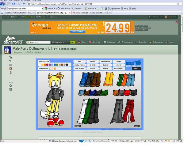The image size is (184, 147).
Task: Bookmark this page with the star icon
Action: click(178, 4)
